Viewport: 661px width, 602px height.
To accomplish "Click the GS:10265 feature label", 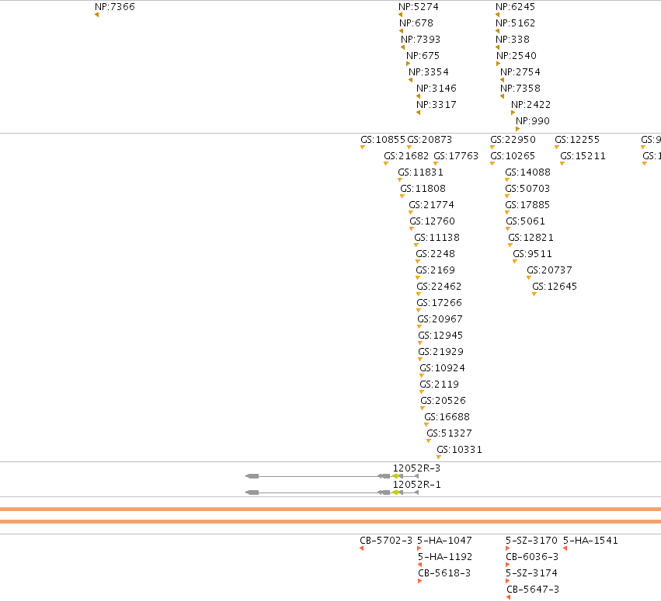I will pos(513,156).
